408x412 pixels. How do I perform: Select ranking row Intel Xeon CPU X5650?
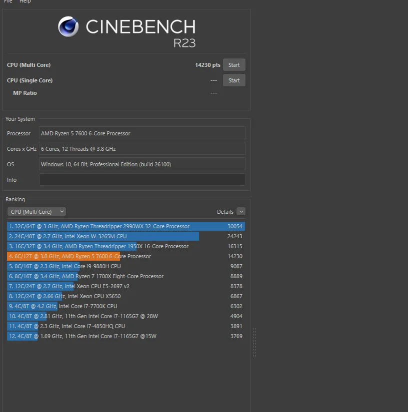(125, 296)
